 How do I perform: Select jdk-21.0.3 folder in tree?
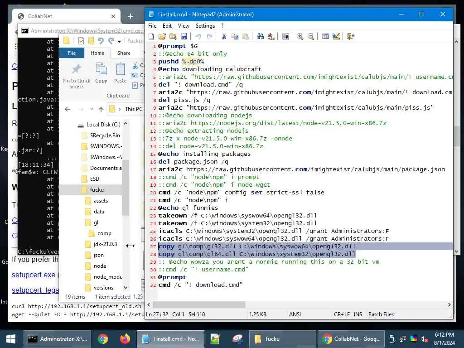[101, 244]
